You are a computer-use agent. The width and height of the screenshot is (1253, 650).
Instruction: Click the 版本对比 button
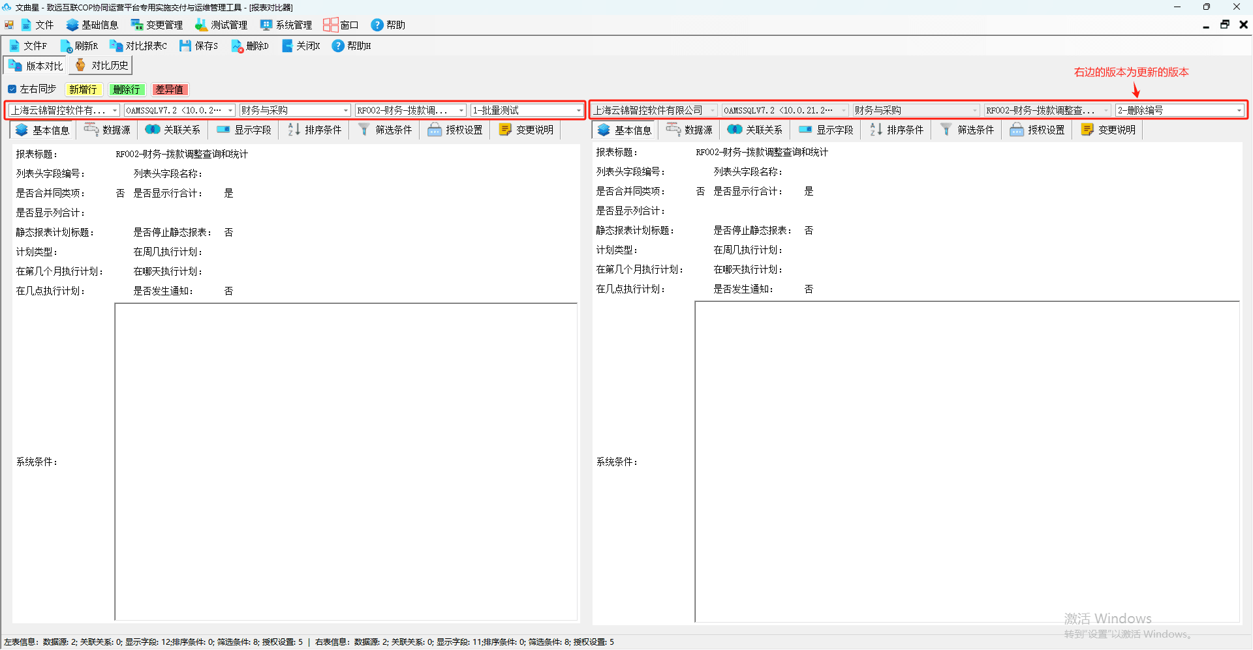click(36, 66)
